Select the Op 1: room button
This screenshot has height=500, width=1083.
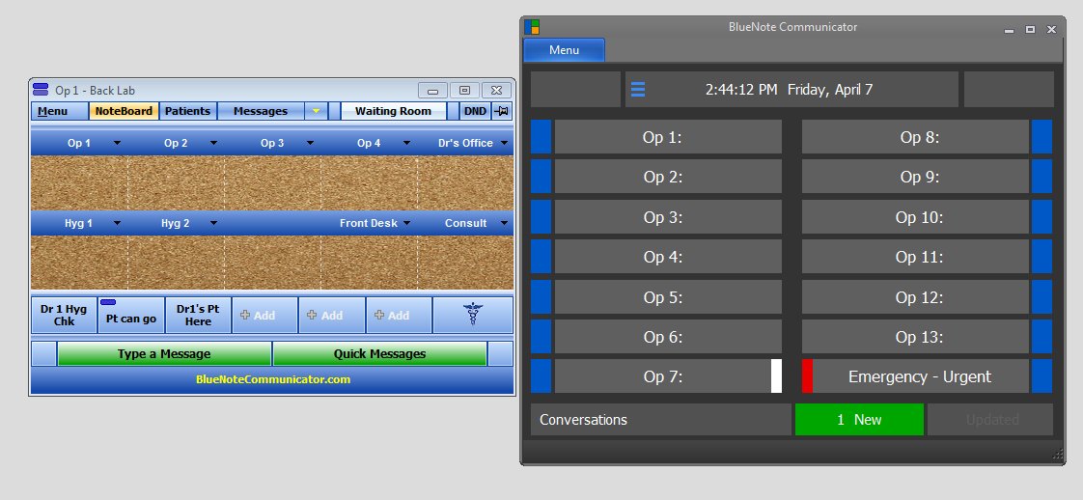(668, 137)
